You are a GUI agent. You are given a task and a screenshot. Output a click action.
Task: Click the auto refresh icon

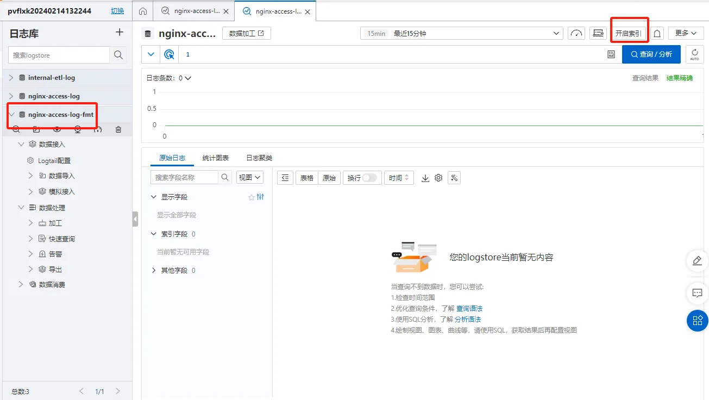point(695,54)
